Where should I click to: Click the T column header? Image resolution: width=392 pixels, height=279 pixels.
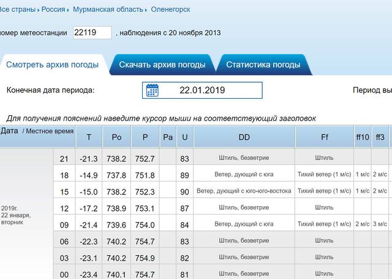point(89,137)
